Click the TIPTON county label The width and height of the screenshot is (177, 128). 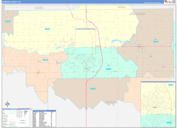pyautogui.click(x=112, y=102)
